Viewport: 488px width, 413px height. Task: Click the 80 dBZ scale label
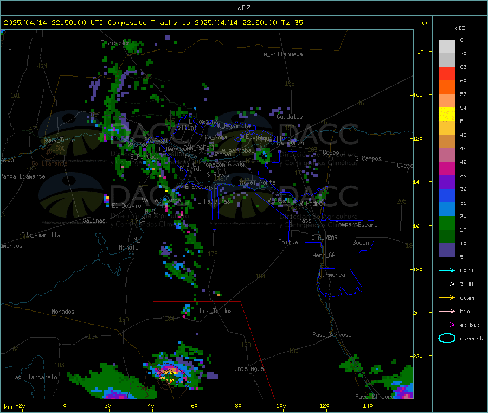463,40
